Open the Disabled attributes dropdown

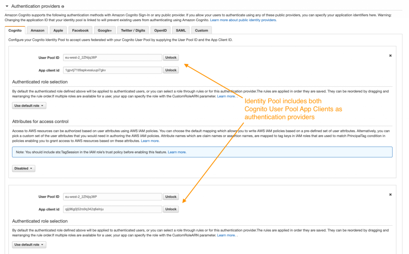24,169
